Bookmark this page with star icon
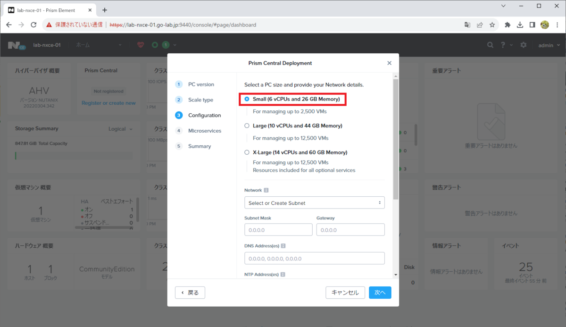 (492, 25)
